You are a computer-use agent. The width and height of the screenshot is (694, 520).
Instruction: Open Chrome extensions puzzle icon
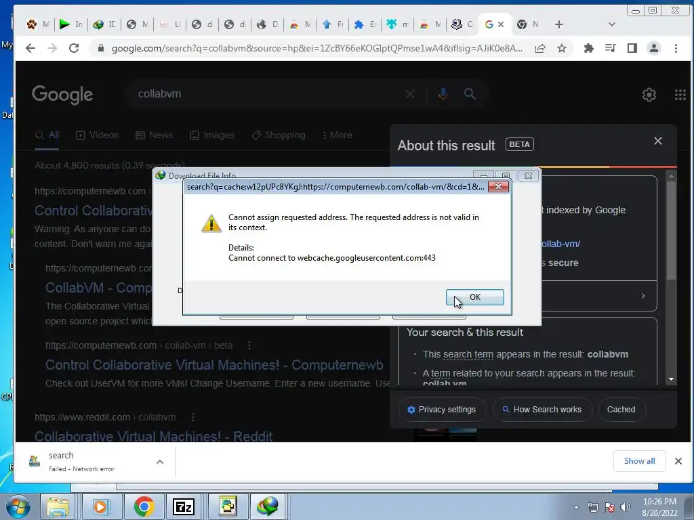point(589,48)
